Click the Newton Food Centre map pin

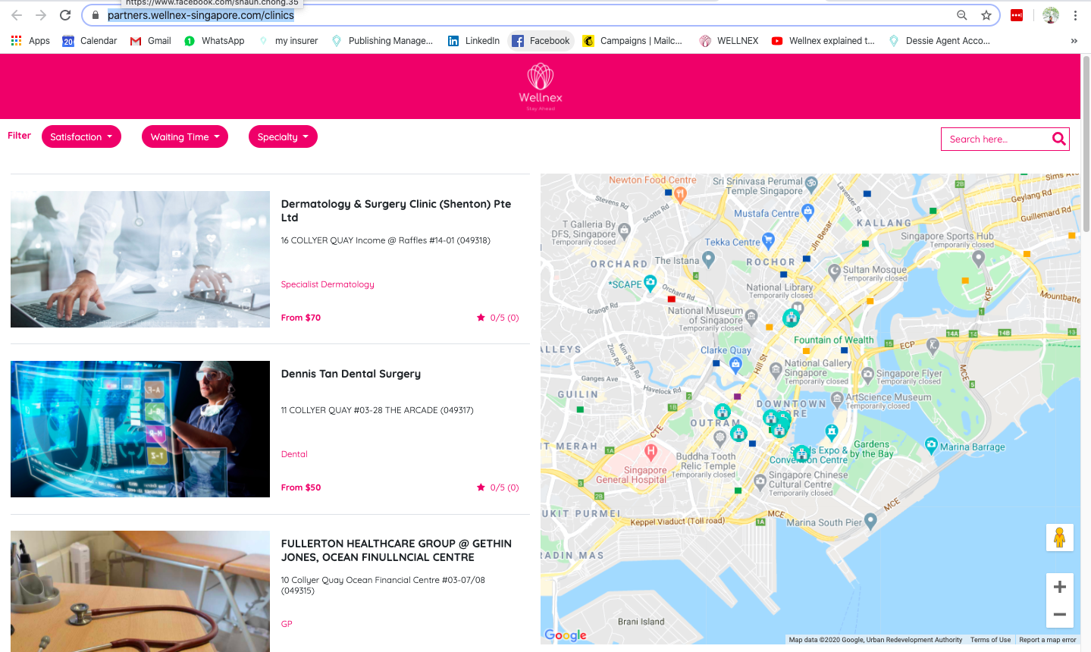pos(680,195)
